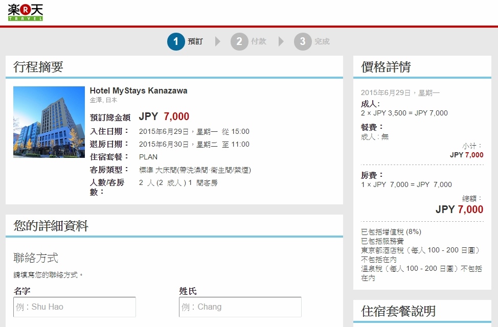This screenshot has height=327, width=498.
Task: Click the 聯絡方式 subheading
Action: (36, 258)
